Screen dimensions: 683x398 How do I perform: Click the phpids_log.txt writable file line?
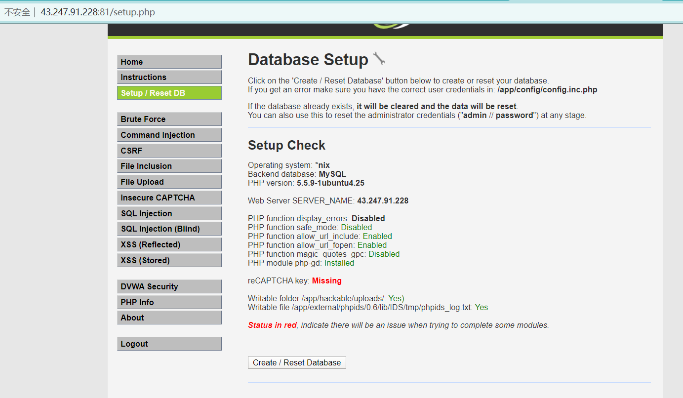click(368, 307)
